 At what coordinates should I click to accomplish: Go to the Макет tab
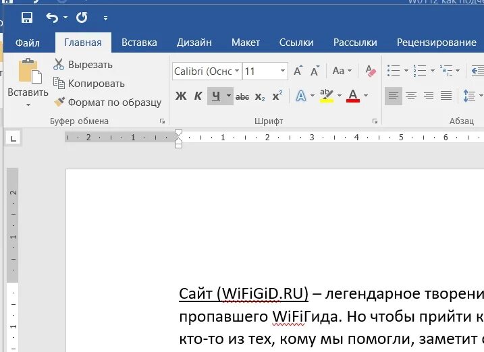246,42
